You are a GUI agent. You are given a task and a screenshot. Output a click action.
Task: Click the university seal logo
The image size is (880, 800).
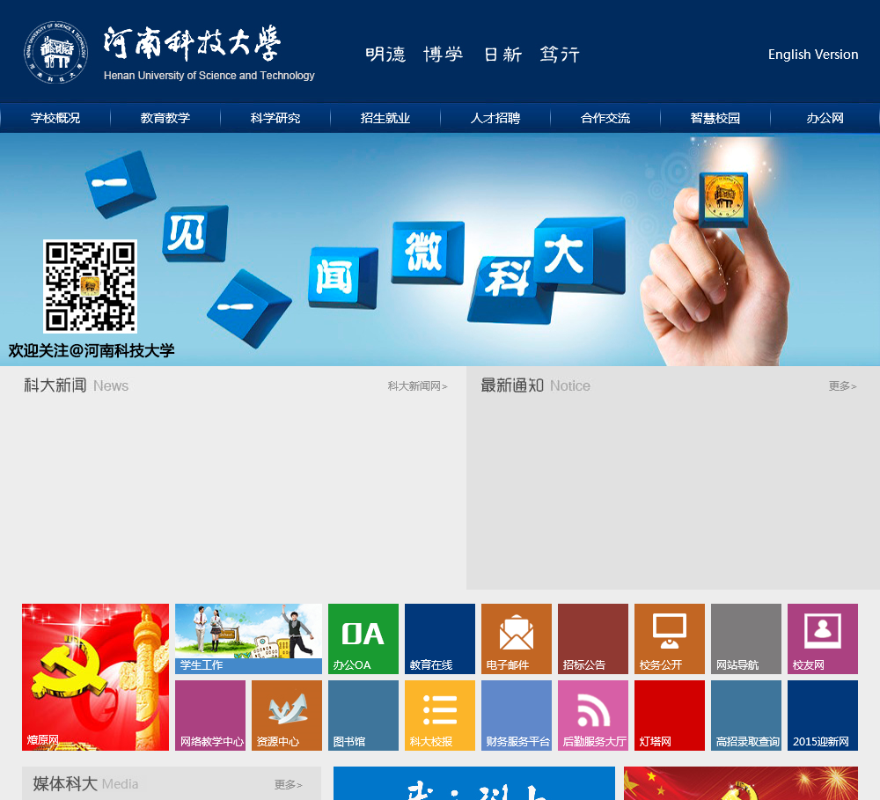point(55,53)
